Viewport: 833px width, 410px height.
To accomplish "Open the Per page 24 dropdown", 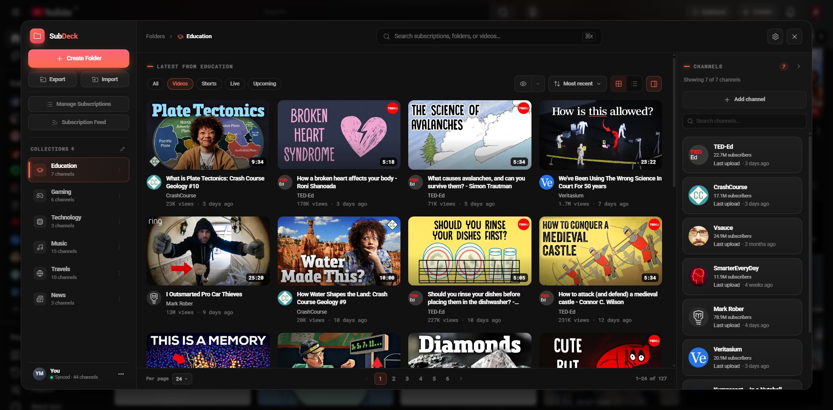I will pos(182,379).
